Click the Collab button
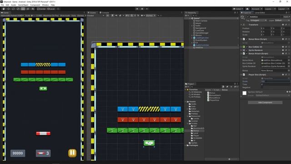This screenshot has height=164, width=291. (x=238, y=9)
